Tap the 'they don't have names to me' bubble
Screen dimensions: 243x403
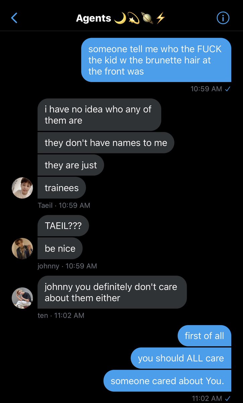(x=106, y=143)
